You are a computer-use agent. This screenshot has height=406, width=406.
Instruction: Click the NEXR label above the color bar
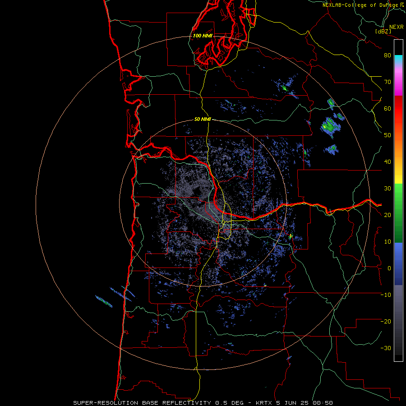point(397,27)
